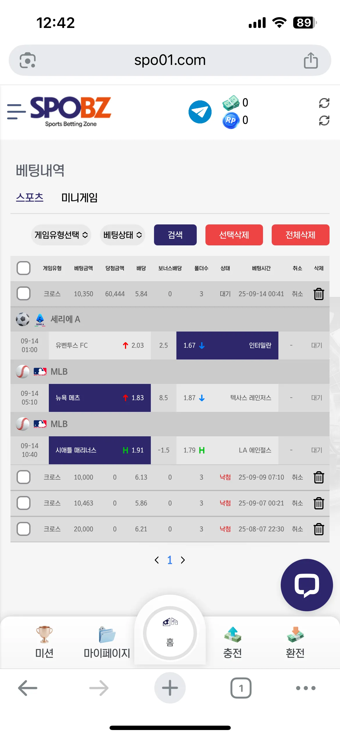
Task: Switch to the 미니게임 tab
Action: pyautogui.click(x=79, y=198)
